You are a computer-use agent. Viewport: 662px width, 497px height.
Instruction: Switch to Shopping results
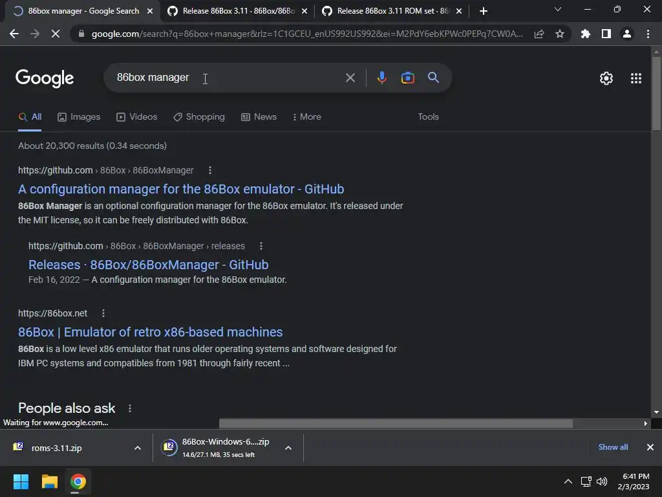[x=199, y=116]
